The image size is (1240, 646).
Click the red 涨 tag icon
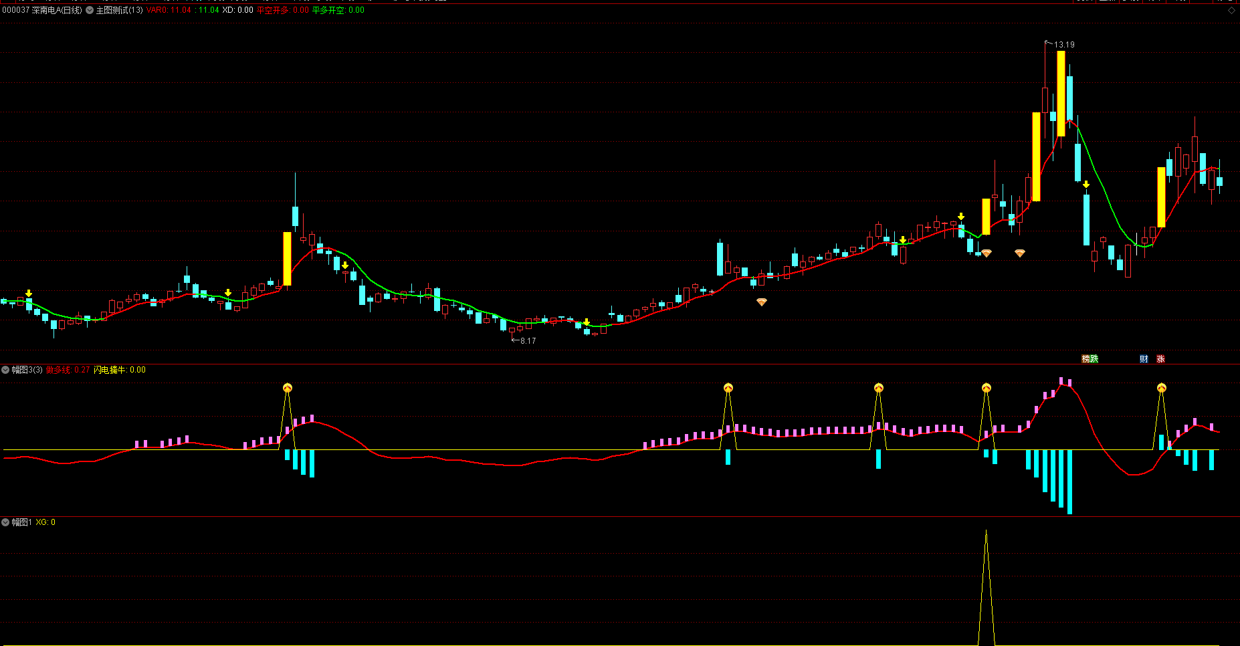tap(1160, 359)
